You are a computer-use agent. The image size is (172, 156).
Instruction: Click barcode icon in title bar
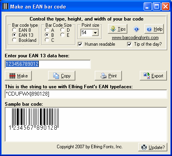[5, 6]
